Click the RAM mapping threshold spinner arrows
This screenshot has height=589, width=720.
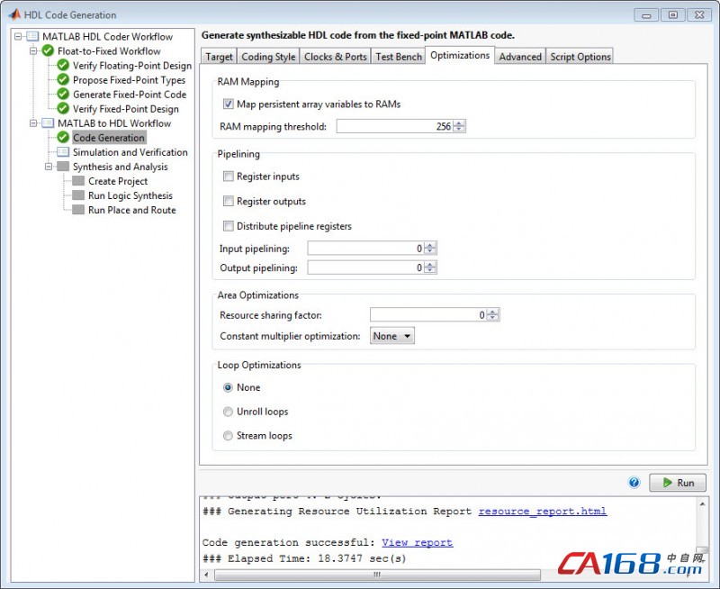point(459,126)
